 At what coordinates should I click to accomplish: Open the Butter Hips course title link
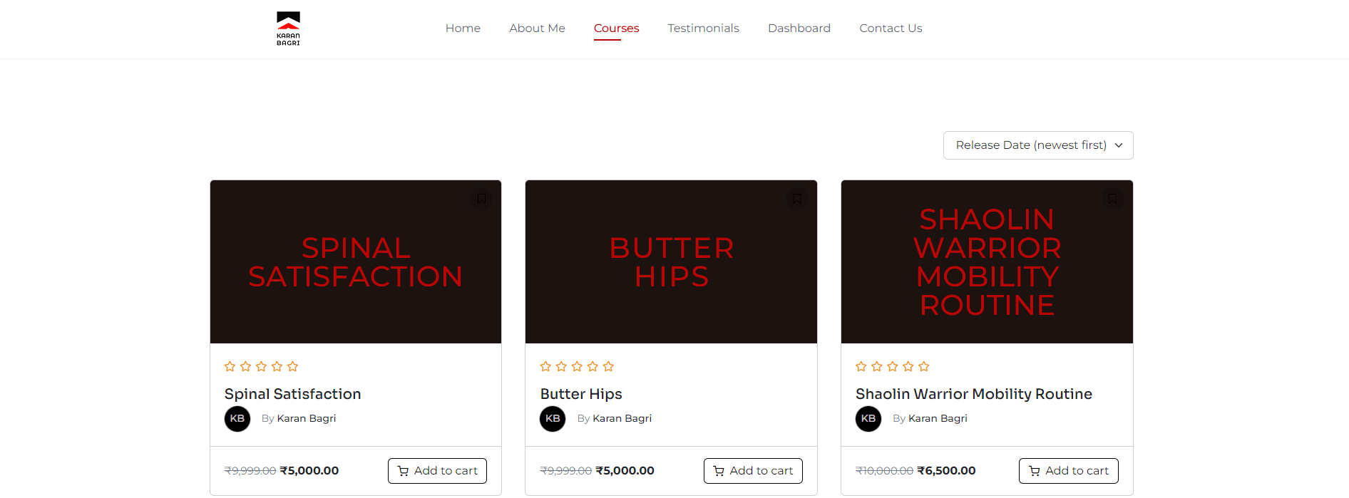581,394
